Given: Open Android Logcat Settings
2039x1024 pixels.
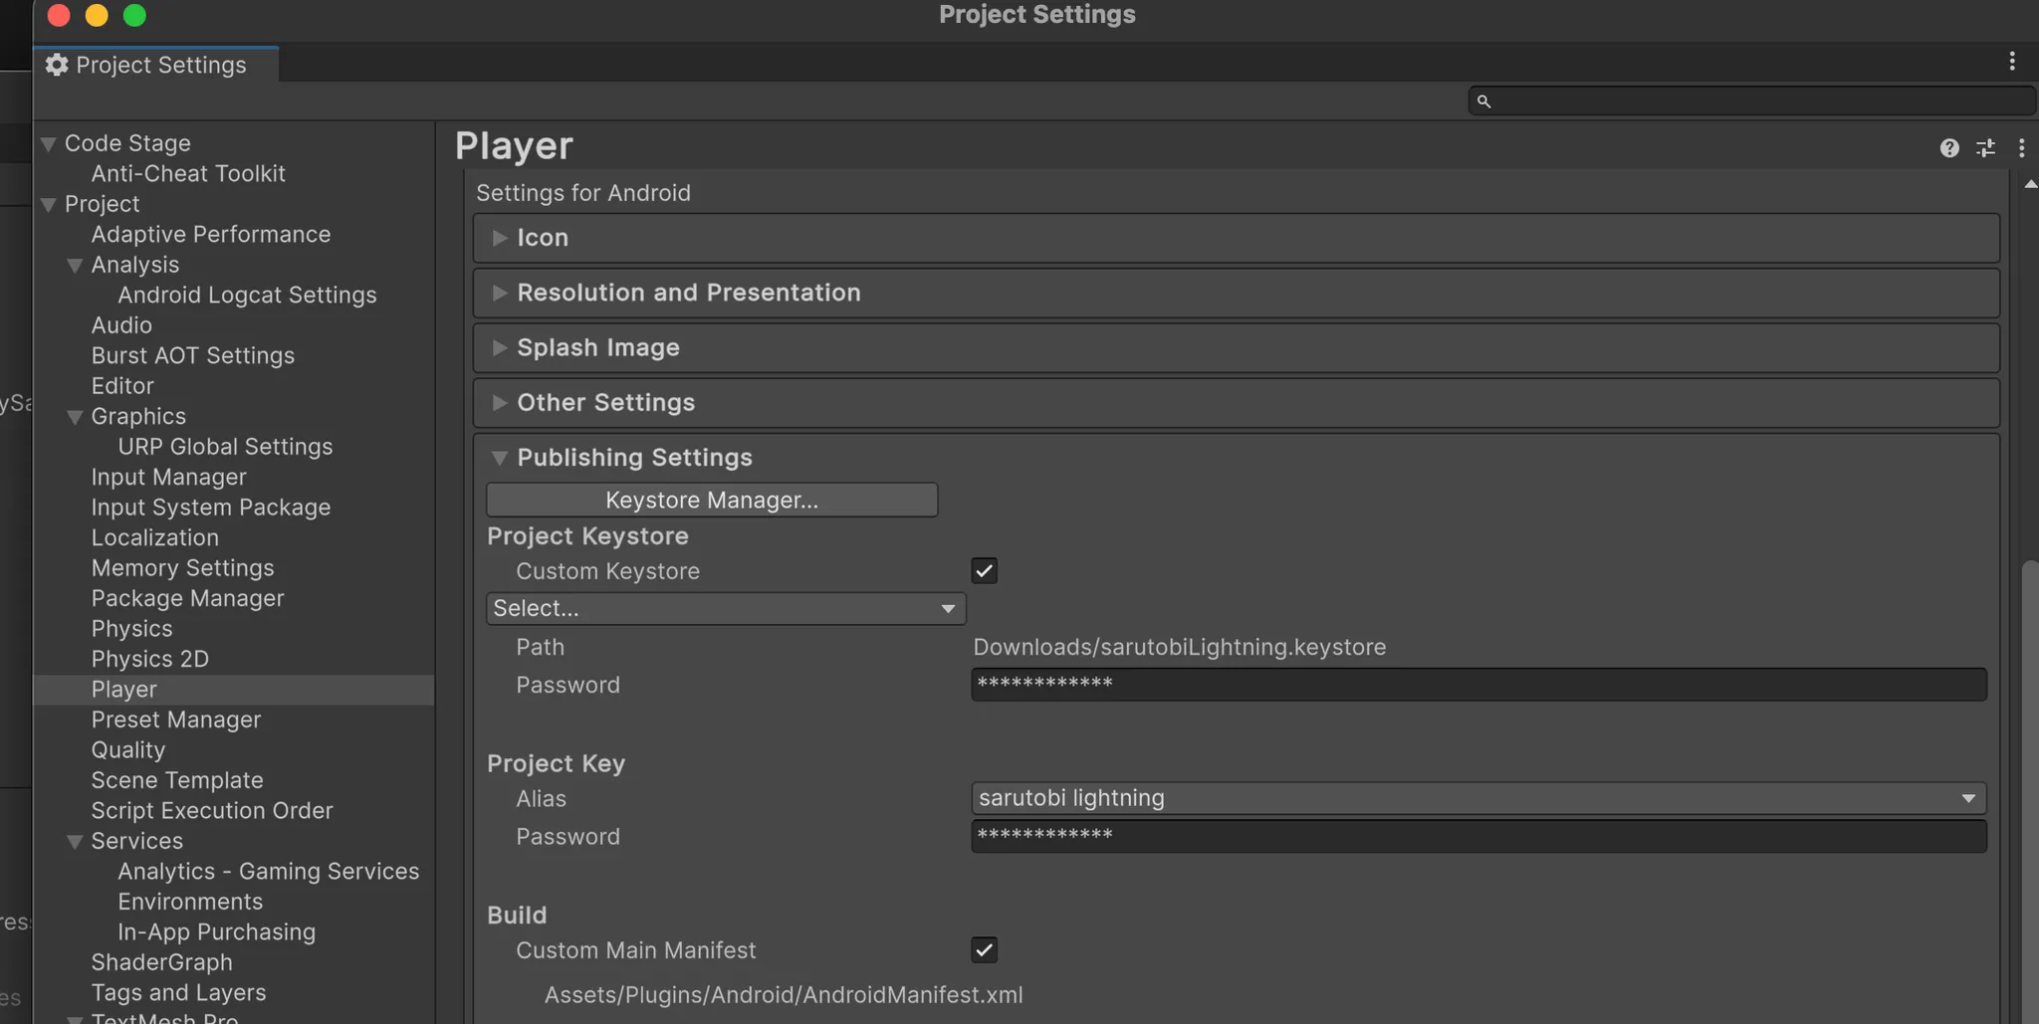Looking at the screenshot, I should [247, 296].
